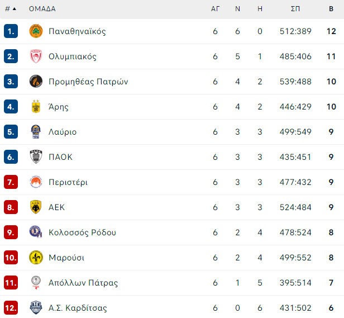Image resolution: width=344 pixels, height=318 pixels.
Task: Click the Ολυμπιακός team logo
Action: pos(36,56)
